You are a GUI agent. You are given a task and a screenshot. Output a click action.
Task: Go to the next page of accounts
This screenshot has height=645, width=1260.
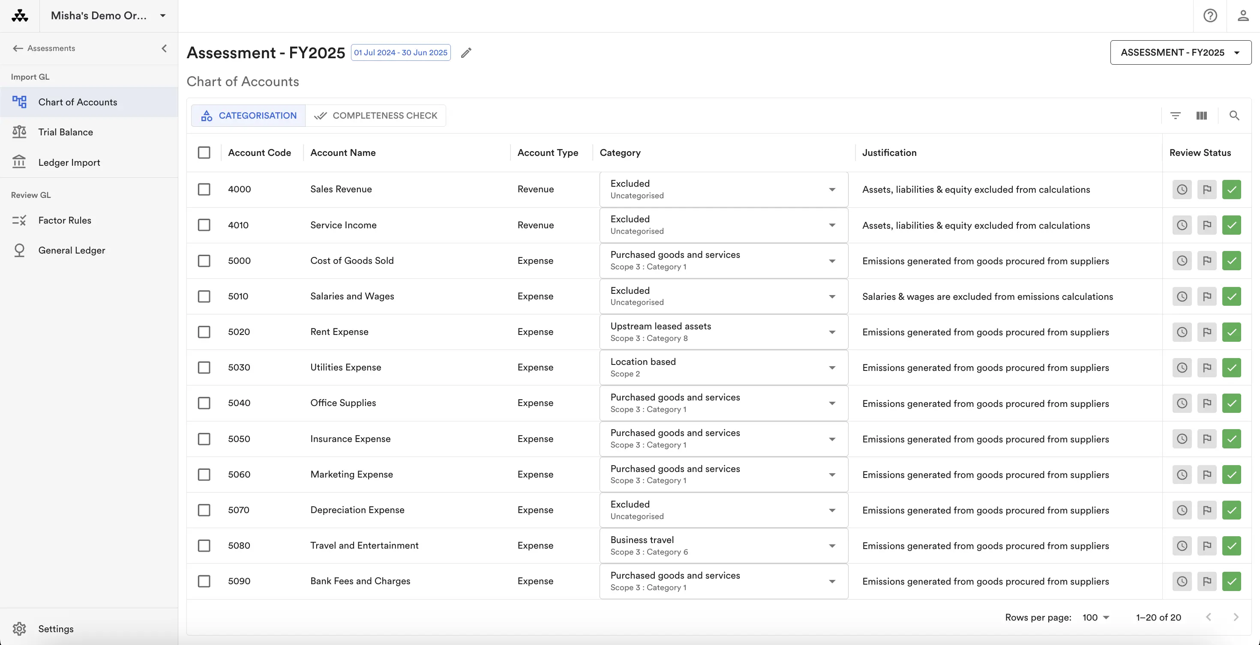pyautogui.click(x=1237, y=617)
